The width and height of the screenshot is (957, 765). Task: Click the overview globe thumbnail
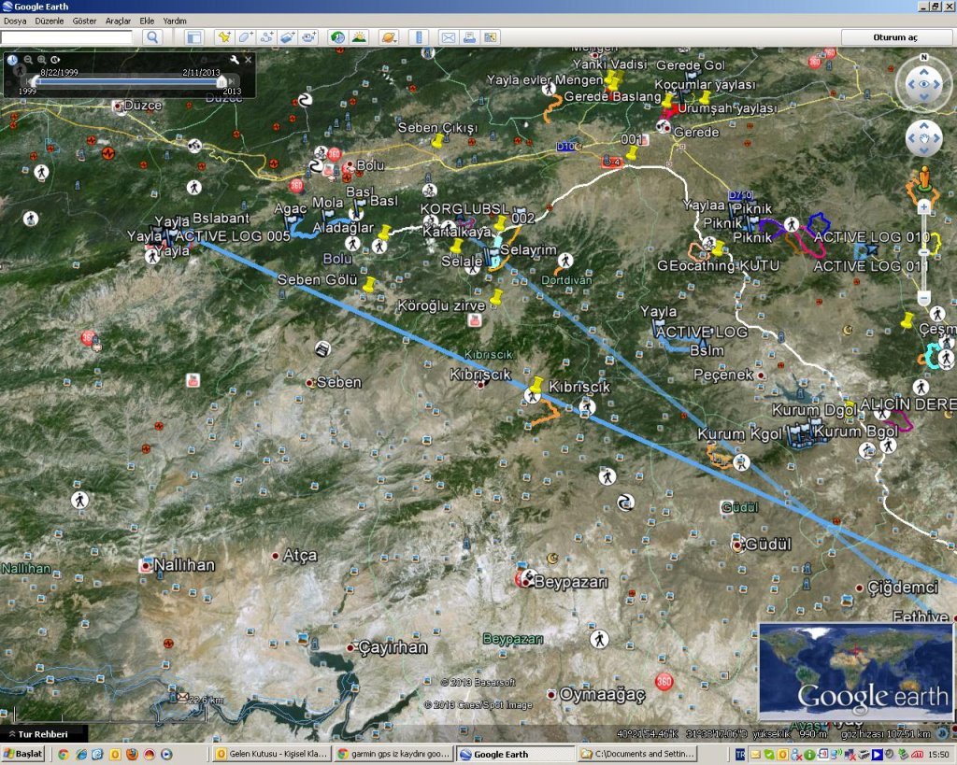point(855,671)
